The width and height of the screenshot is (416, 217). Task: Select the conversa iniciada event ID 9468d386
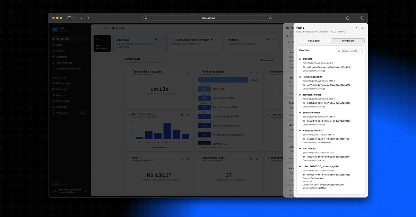pos(329,103)
